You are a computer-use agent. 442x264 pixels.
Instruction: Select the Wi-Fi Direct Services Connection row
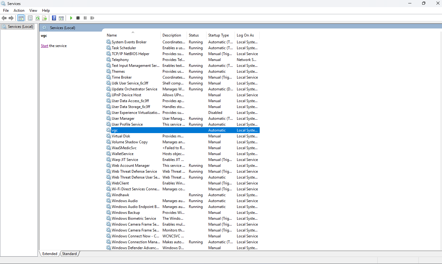183,189
